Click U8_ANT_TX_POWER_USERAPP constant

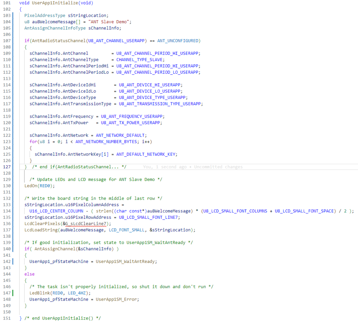pos(130,123)
